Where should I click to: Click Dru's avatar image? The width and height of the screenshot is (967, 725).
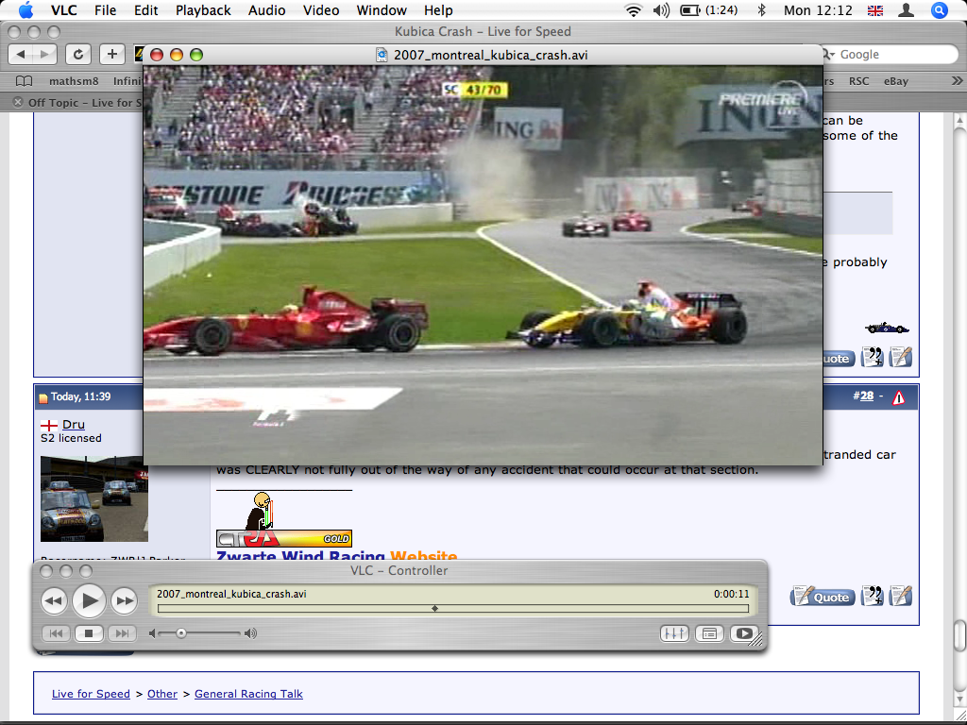[94, 498]
